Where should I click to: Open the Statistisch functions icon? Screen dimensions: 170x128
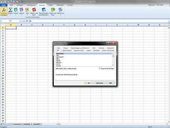tap(61, 10)
